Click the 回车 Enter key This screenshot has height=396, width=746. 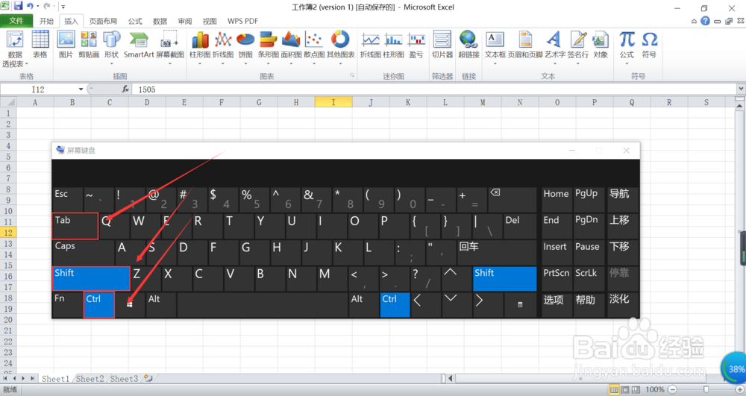(496, 252)
